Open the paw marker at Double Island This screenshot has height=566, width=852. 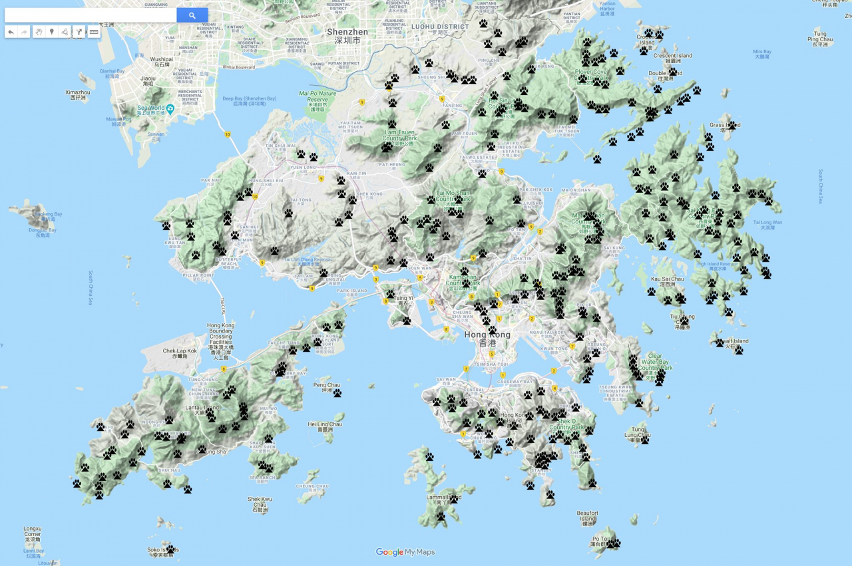673,72
